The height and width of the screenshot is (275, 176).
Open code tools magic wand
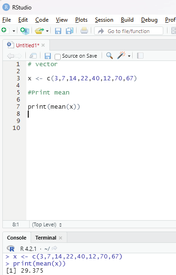[121, 55]
